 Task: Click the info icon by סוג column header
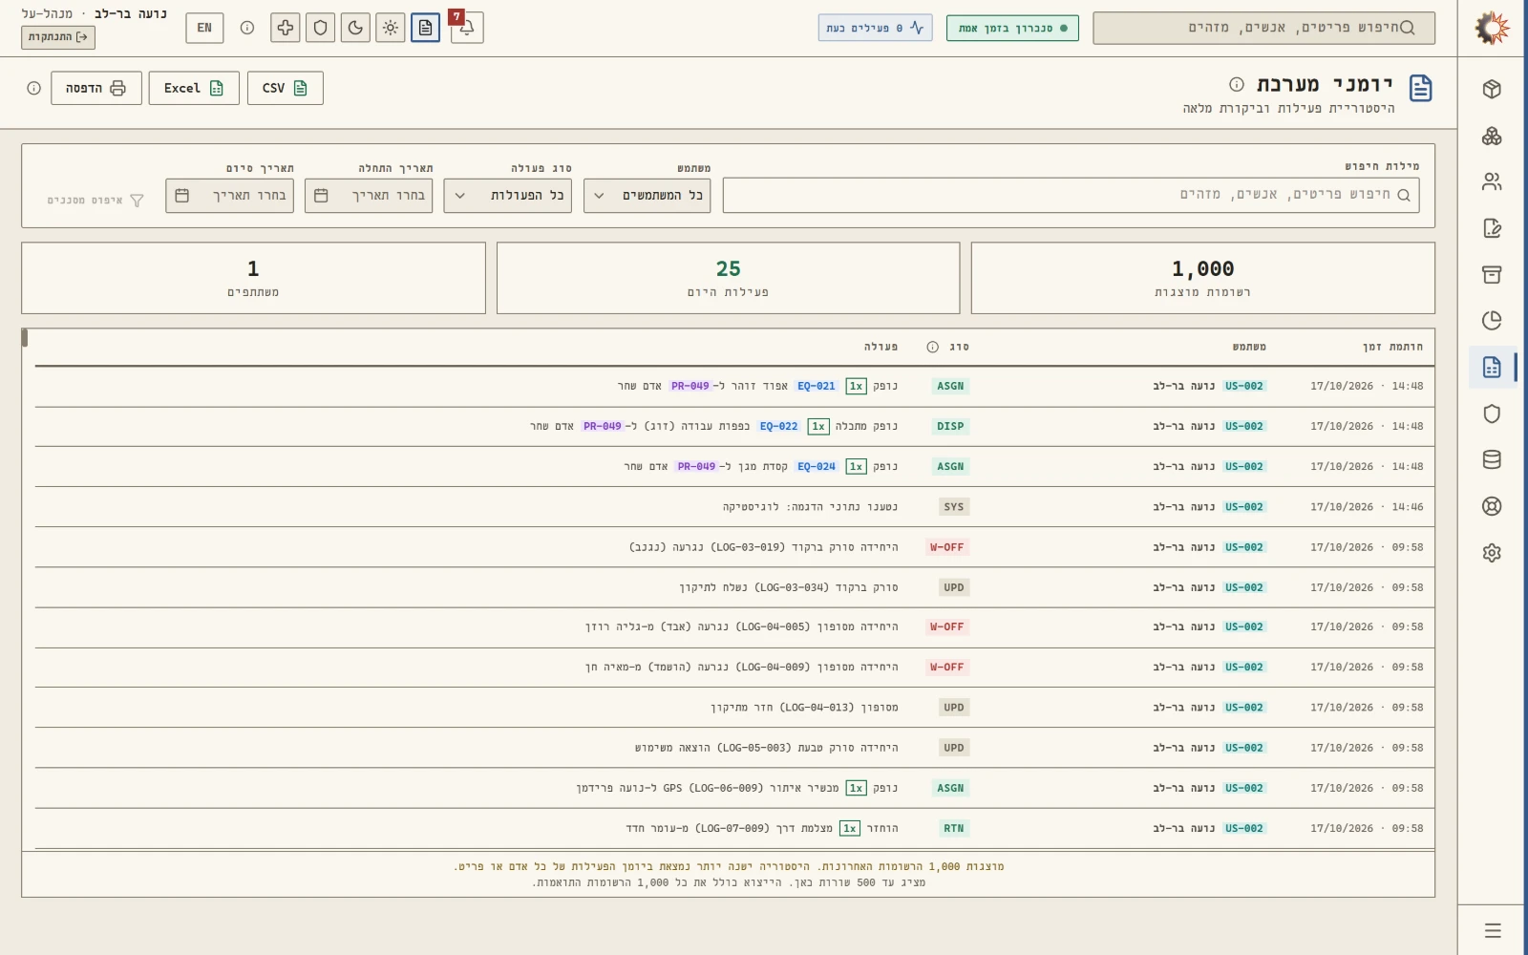[933, 347]
